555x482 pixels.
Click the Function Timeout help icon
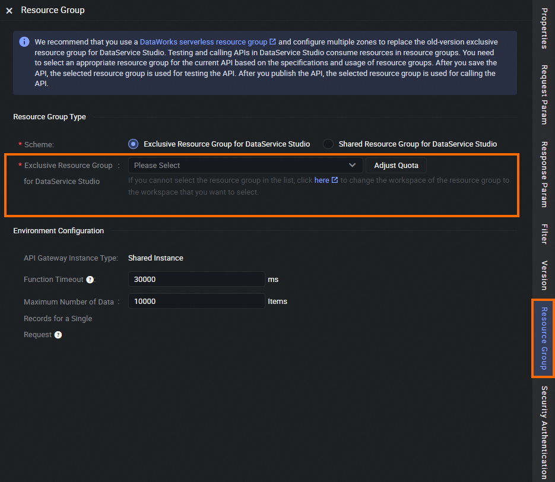(x=90, y=280)
